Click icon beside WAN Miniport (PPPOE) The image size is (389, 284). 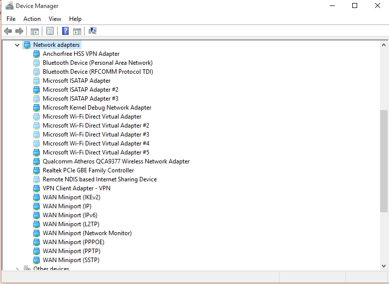(36, 242)
